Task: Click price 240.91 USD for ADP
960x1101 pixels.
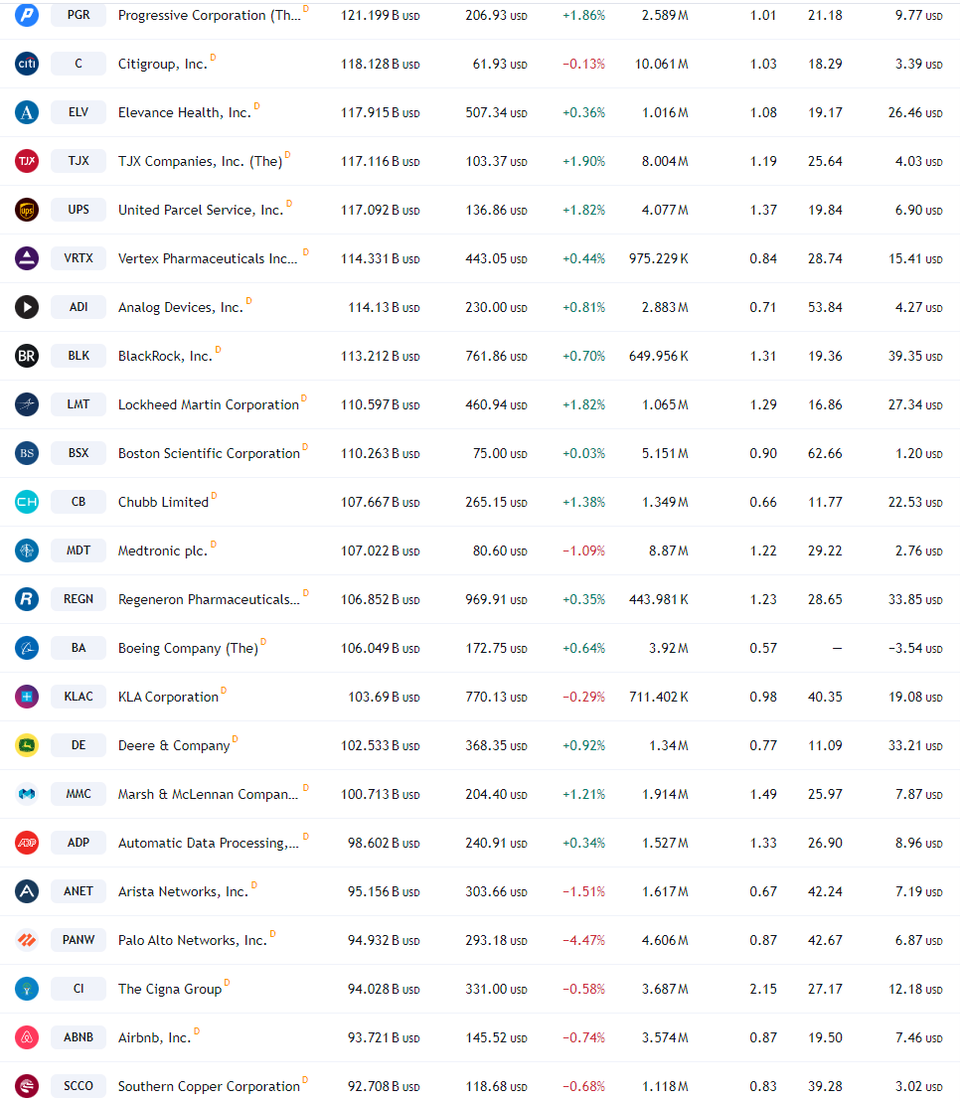Action: [496, 843]
